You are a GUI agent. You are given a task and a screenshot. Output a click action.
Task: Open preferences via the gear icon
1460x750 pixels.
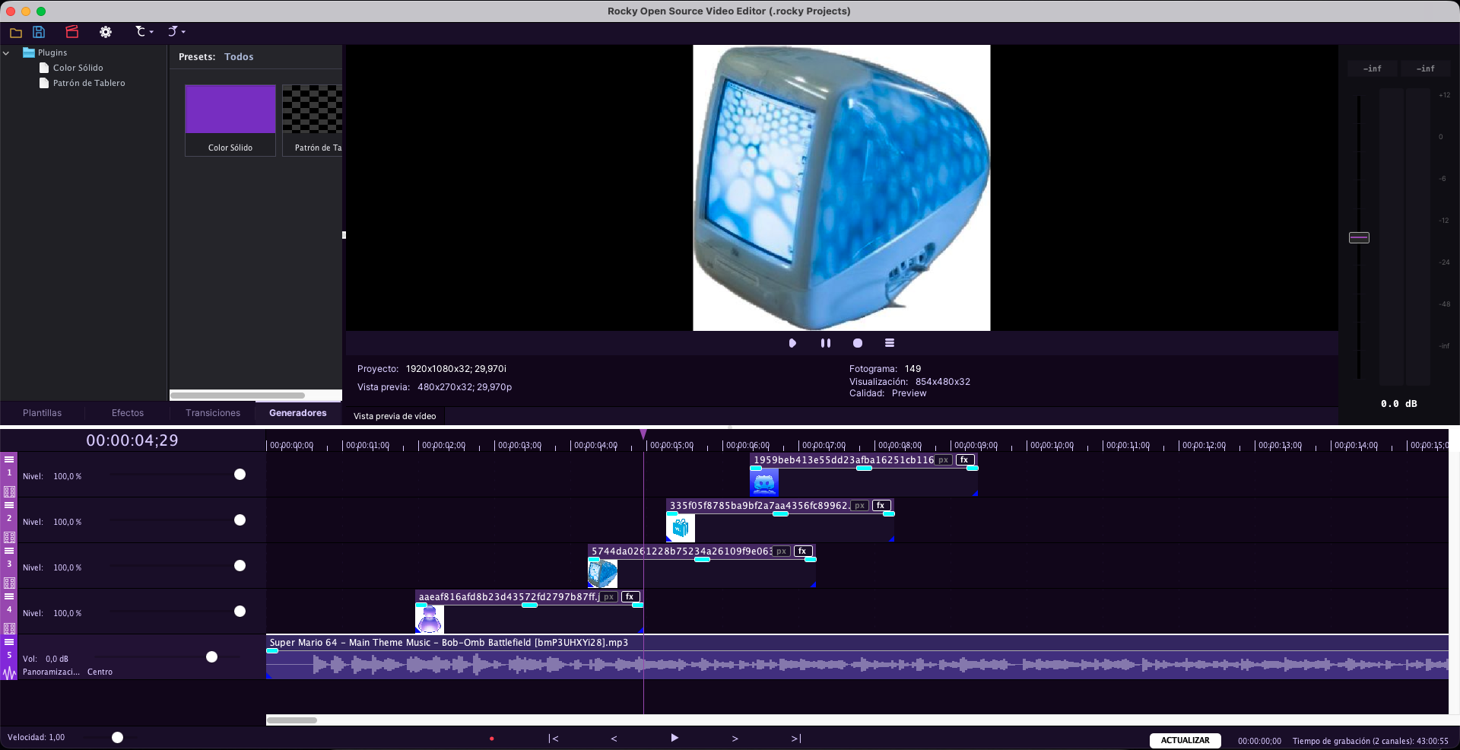pyautogui.click(x=106, y=32)
